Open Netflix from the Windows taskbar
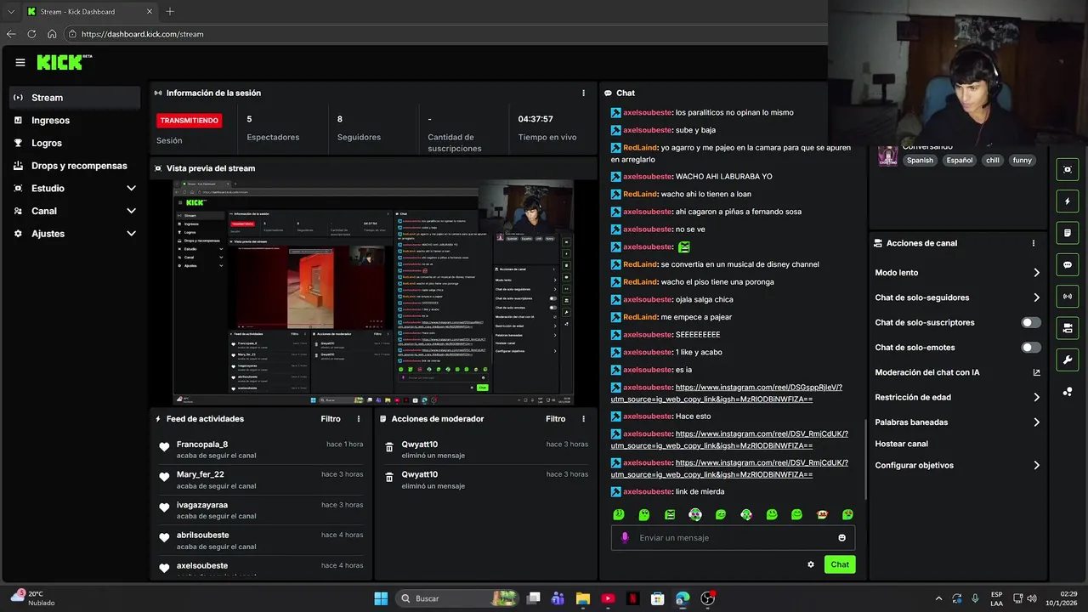 (x=632, y=598)
